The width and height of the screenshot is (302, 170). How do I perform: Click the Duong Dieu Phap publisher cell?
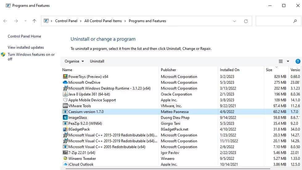point(175,117)
